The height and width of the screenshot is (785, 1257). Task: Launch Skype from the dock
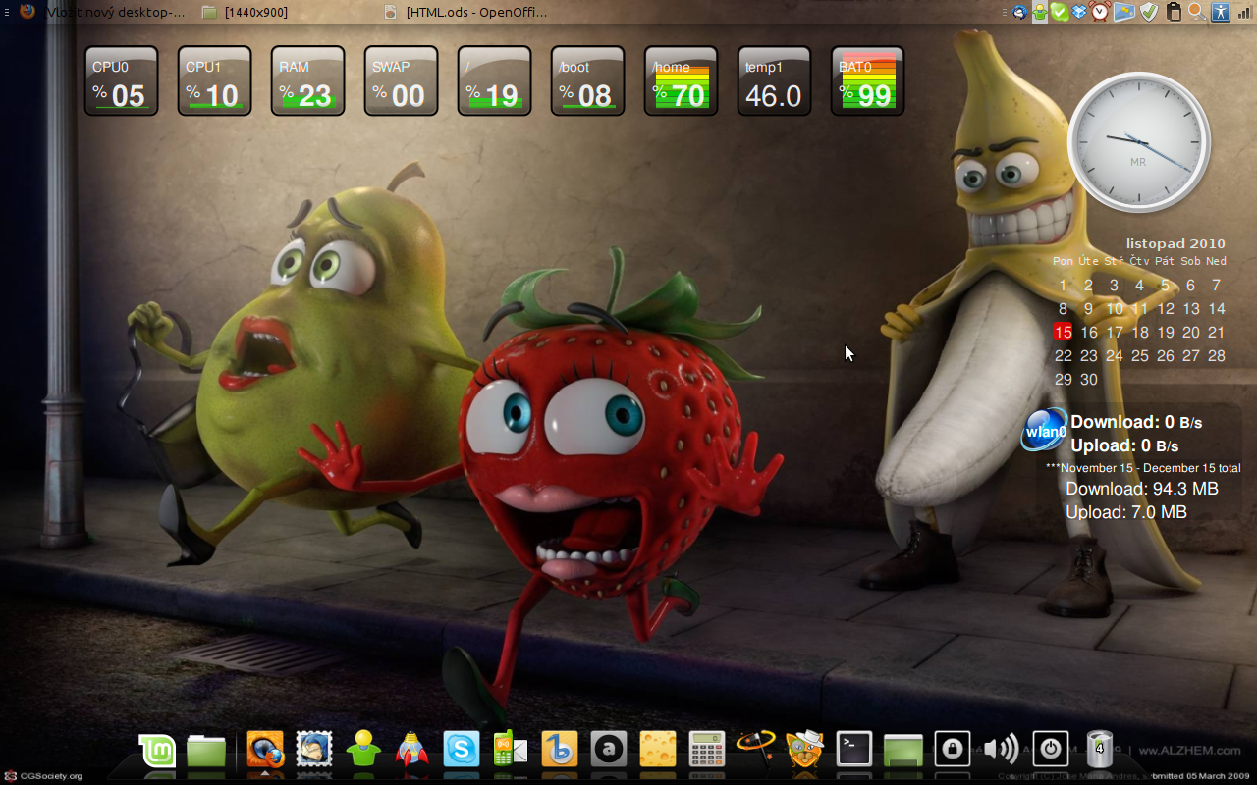(461, 750)
